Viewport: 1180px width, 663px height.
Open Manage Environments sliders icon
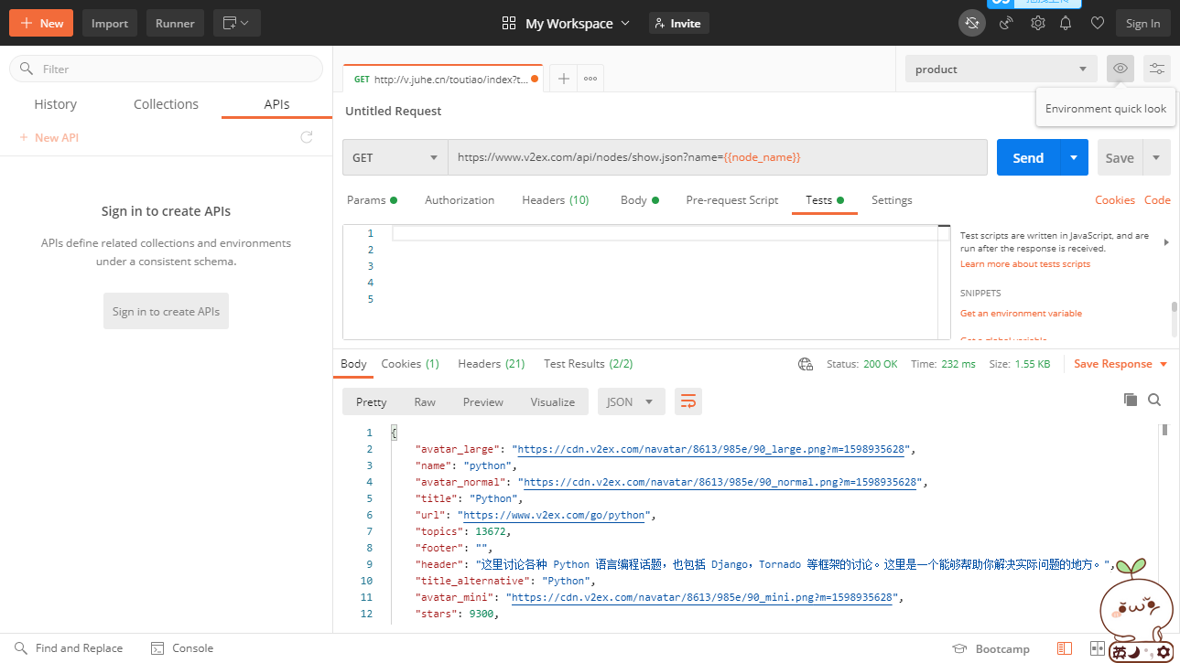coord(1157,69)
